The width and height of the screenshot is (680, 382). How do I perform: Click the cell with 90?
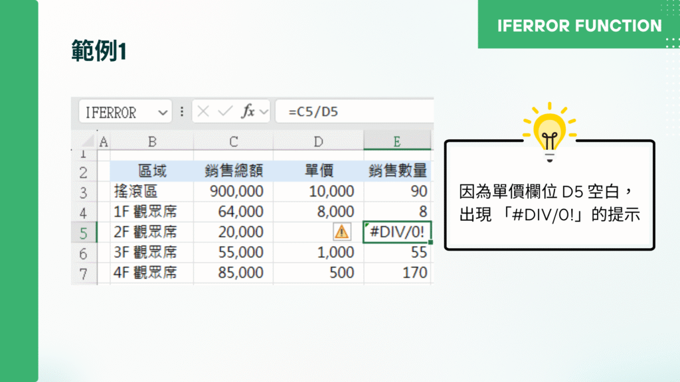click(x=397, y=192)
